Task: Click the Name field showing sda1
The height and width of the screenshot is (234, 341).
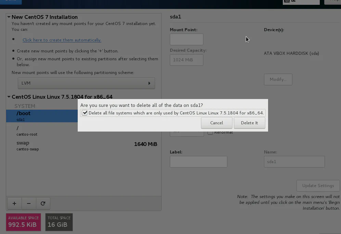Action: click(x=294, y=162)
